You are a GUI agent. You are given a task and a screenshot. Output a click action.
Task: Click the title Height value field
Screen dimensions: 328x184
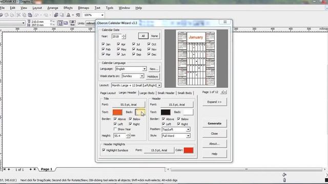click(x=119, y=136)
